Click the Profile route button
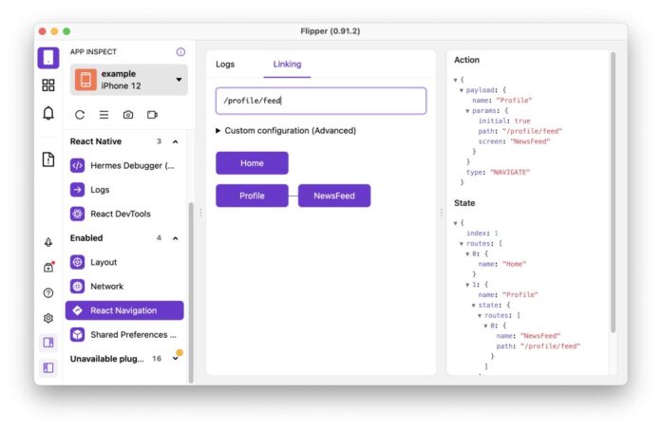The height and width of the screenshot is (430, 661). 252,196
